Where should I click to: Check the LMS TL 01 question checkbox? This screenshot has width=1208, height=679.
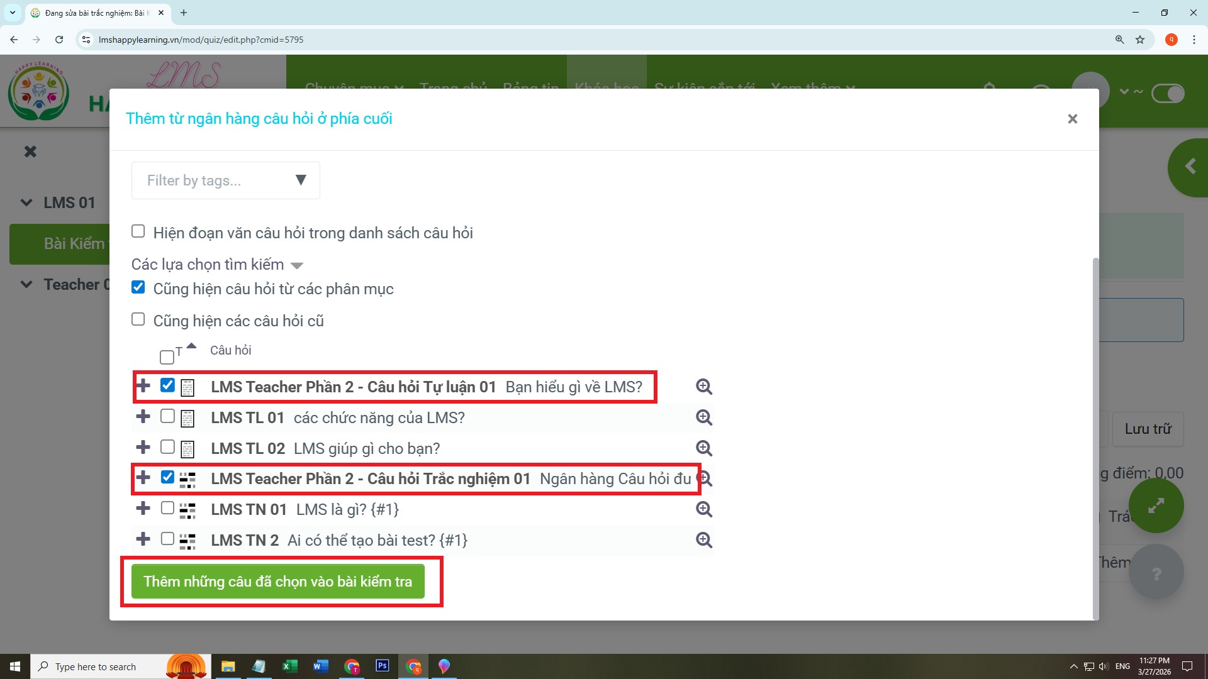[x=167, y=416]
